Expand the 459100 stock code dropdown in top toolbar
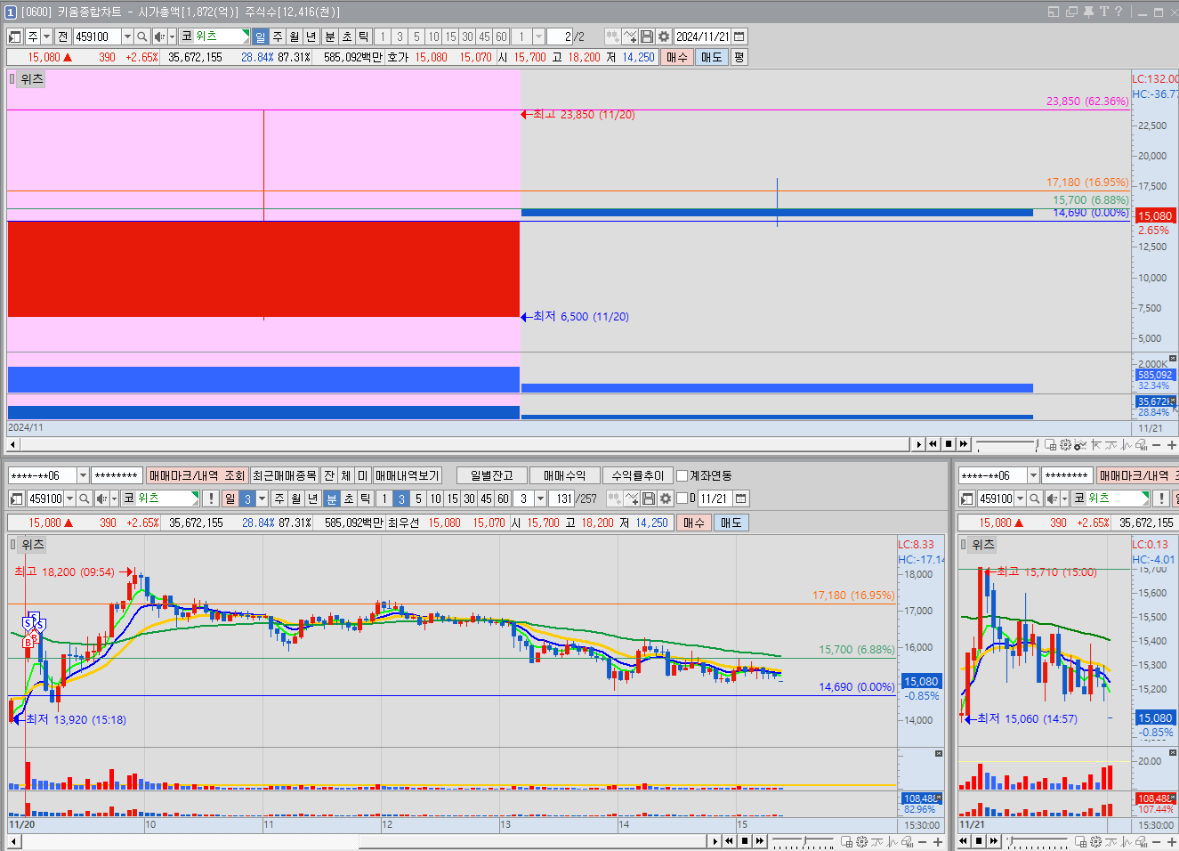This screenshot has width=1179, height=851. [127, 36]
